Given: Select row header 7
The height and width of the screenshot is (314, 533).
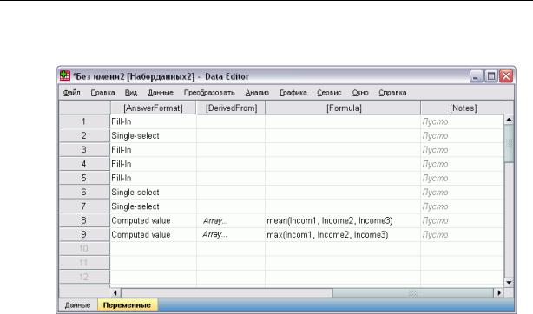Looking at the screenshot, I should 84,206.
